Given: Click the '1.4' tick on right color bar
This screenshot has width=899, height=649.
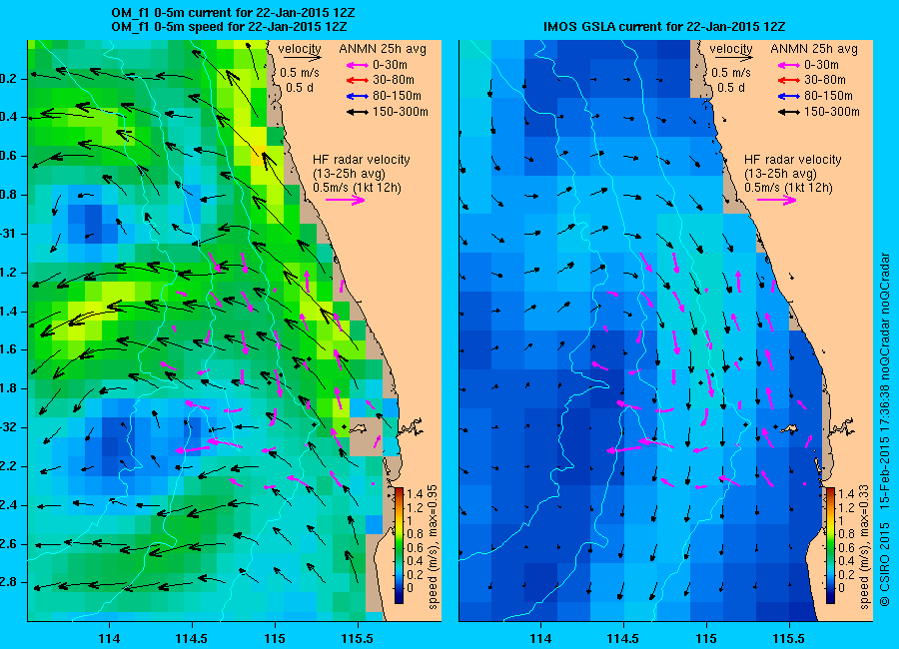Looking at the screenshot, I should pyautogui.click(x=846, y=493).
